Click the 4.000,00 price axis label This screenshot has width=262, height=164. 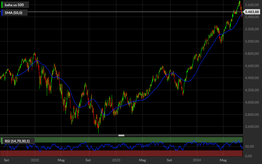coord(252,102)
